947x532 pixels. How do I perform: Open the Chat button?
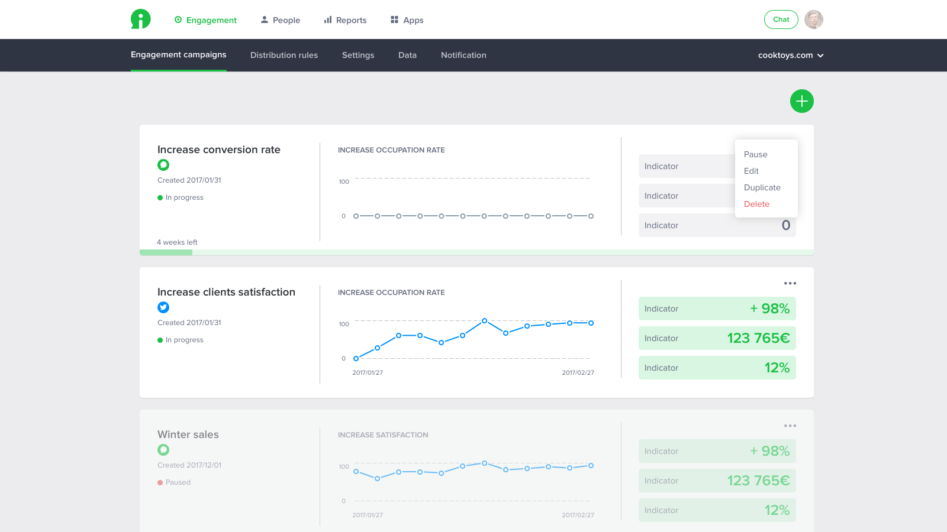click(781, 20)
